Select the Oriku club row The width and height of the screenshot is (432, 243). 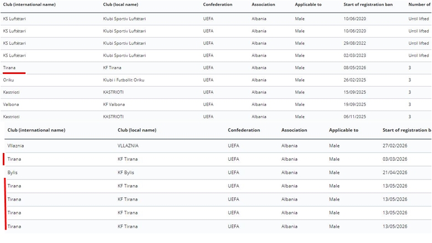tap(216, 80)
